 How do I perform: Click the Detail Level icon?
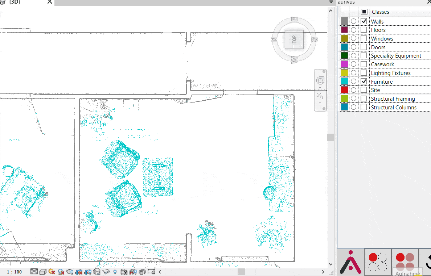34,272
